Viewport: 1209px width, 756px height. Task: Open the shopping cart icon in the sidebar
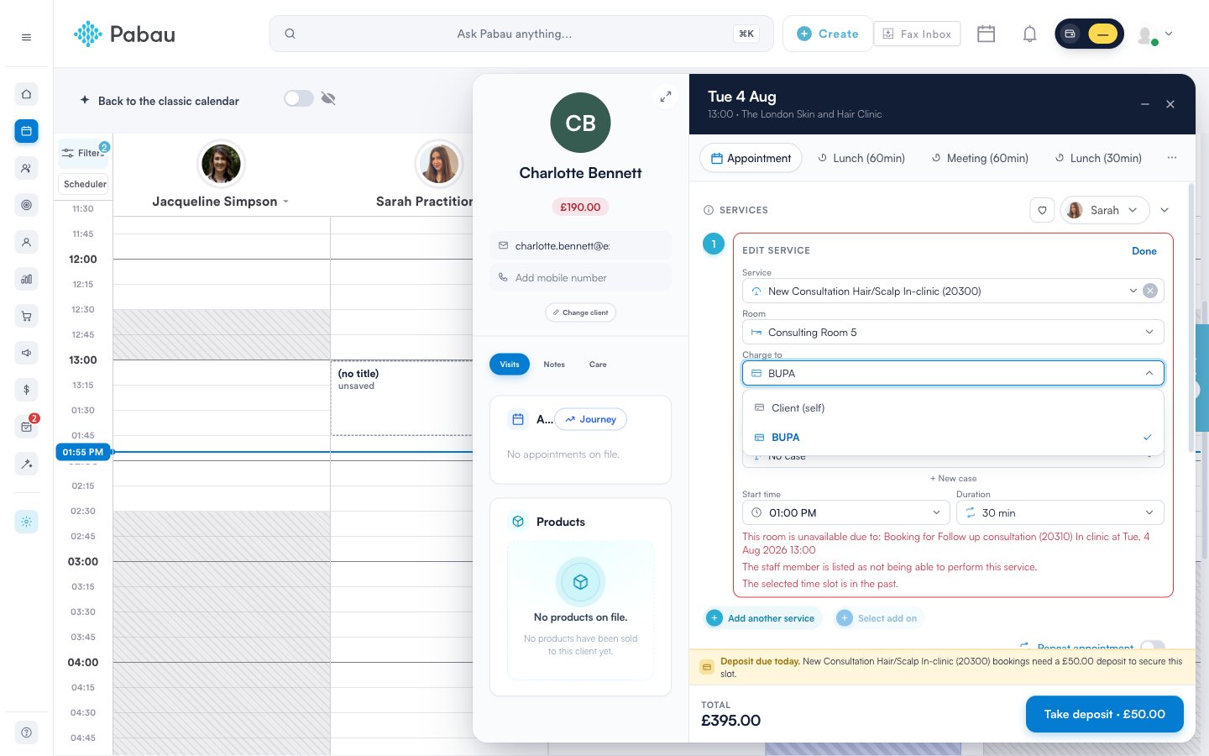(26, 316)
